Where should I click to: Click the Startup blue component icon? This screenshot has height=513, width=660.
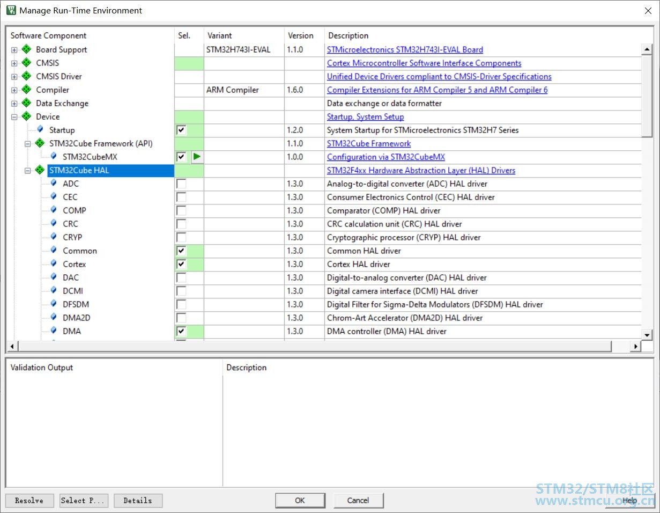[40, 129]
